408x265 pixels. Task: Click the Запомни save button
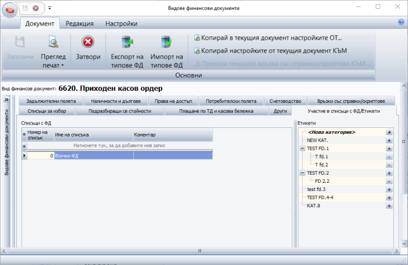[20, 48]
